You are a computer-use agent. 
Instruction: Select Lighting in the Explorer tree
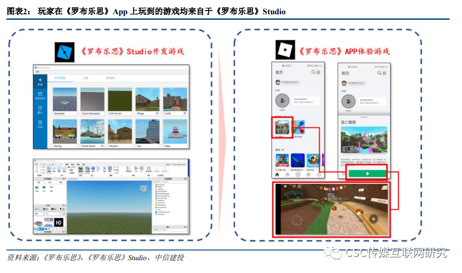pyautogui.click(x=160, y=189)
